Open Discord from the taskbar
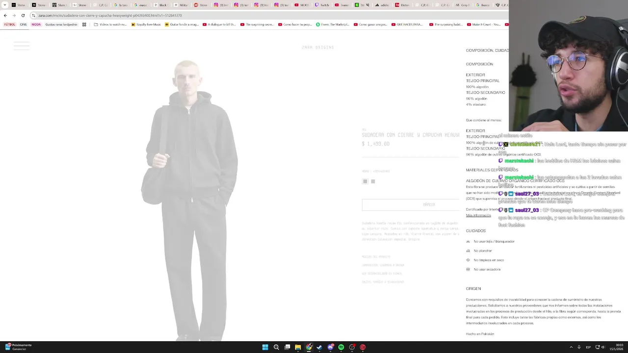Image resolution: width=628 pixels, height=353 pixels. tap(330, 347)
